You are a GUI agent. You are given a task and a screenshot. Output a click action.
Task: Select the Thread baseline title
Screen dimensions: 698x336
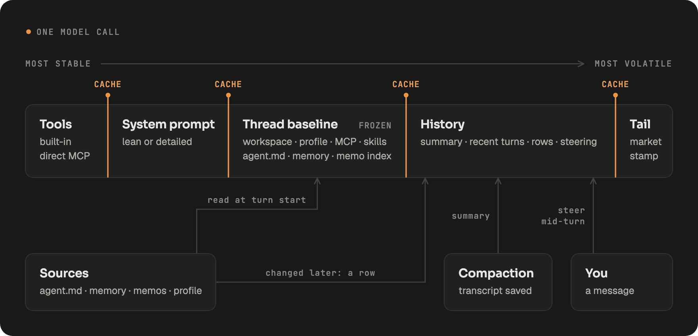[290, 124]
